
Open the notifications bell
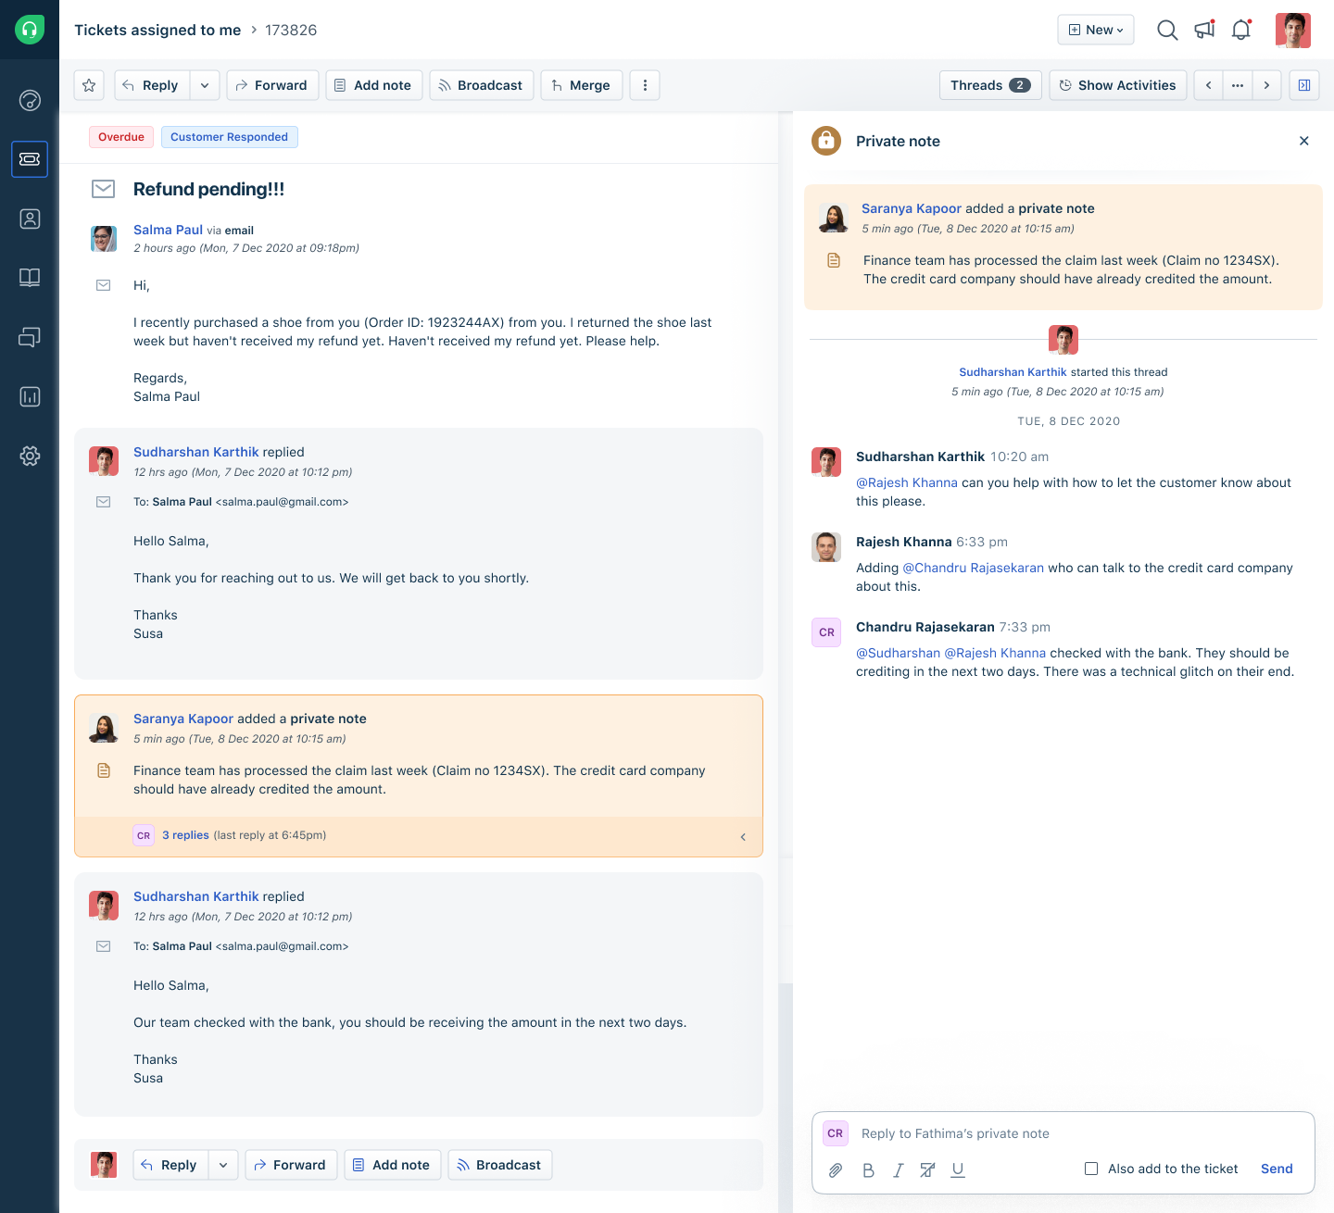(x=1241, y=30)
